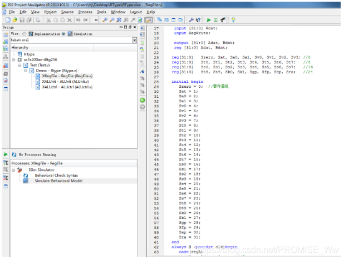The width and height of the screenshot is (344, 260).
Task: Click the Zoom Out magnifier icon
Action: [x=112, y=20]
